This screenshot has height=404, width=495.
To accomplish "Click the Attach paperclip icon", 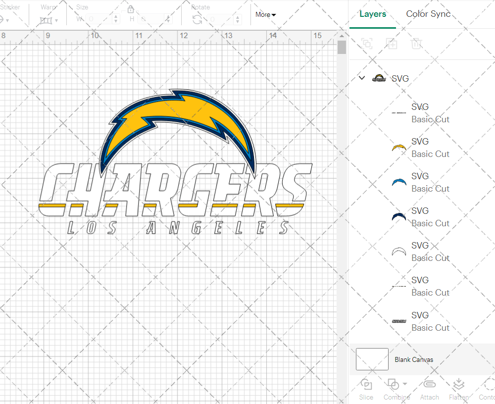I will coord(429,385).
